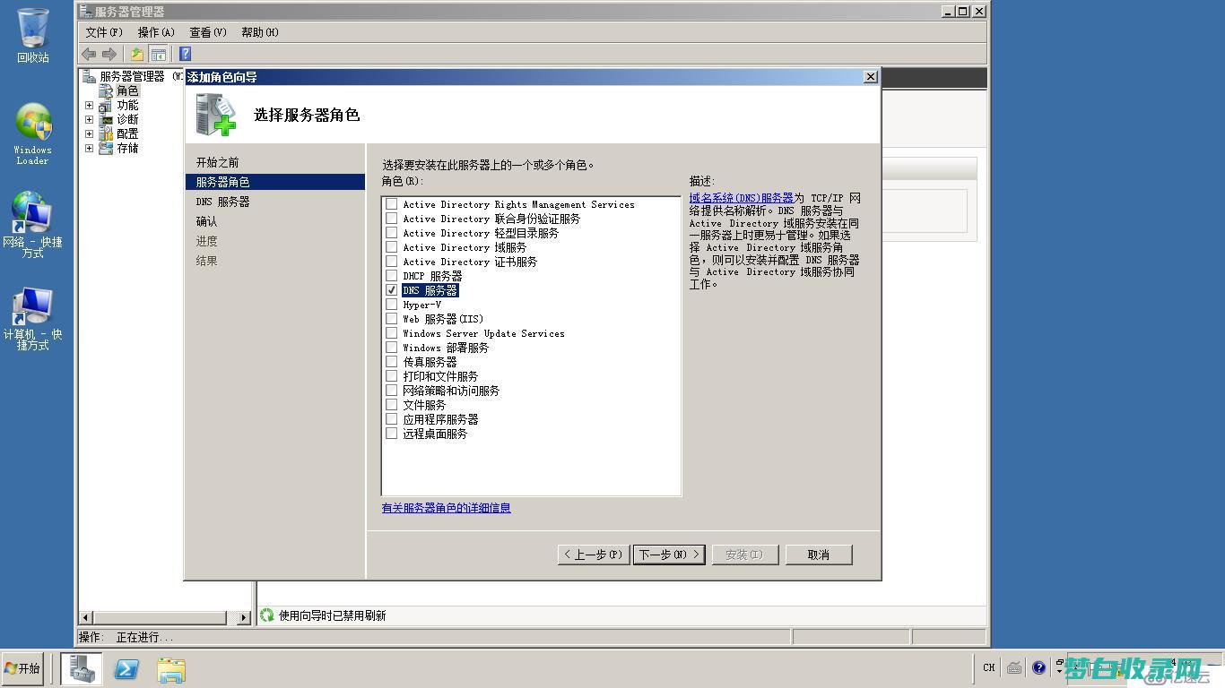Expand the 存储 tree node
This screenshot has height=688, width=1225.
[89, 148]
